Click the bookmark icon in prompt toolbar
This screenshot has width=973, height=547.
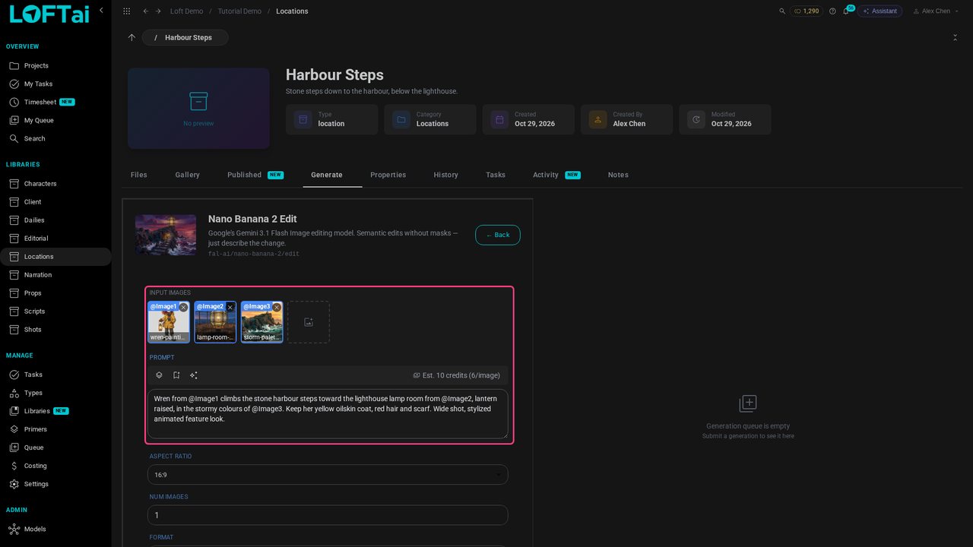(x=176, y=375)
